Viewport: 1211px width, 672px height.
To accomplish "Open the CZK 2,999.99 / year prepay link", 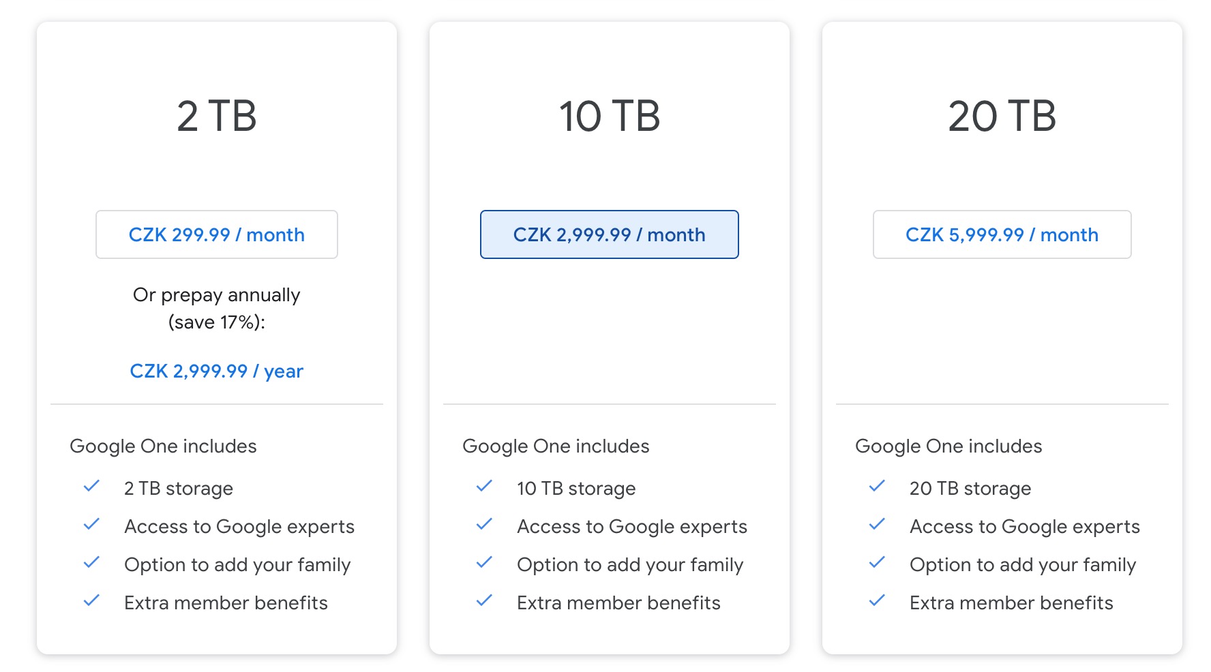I will 216,371.
